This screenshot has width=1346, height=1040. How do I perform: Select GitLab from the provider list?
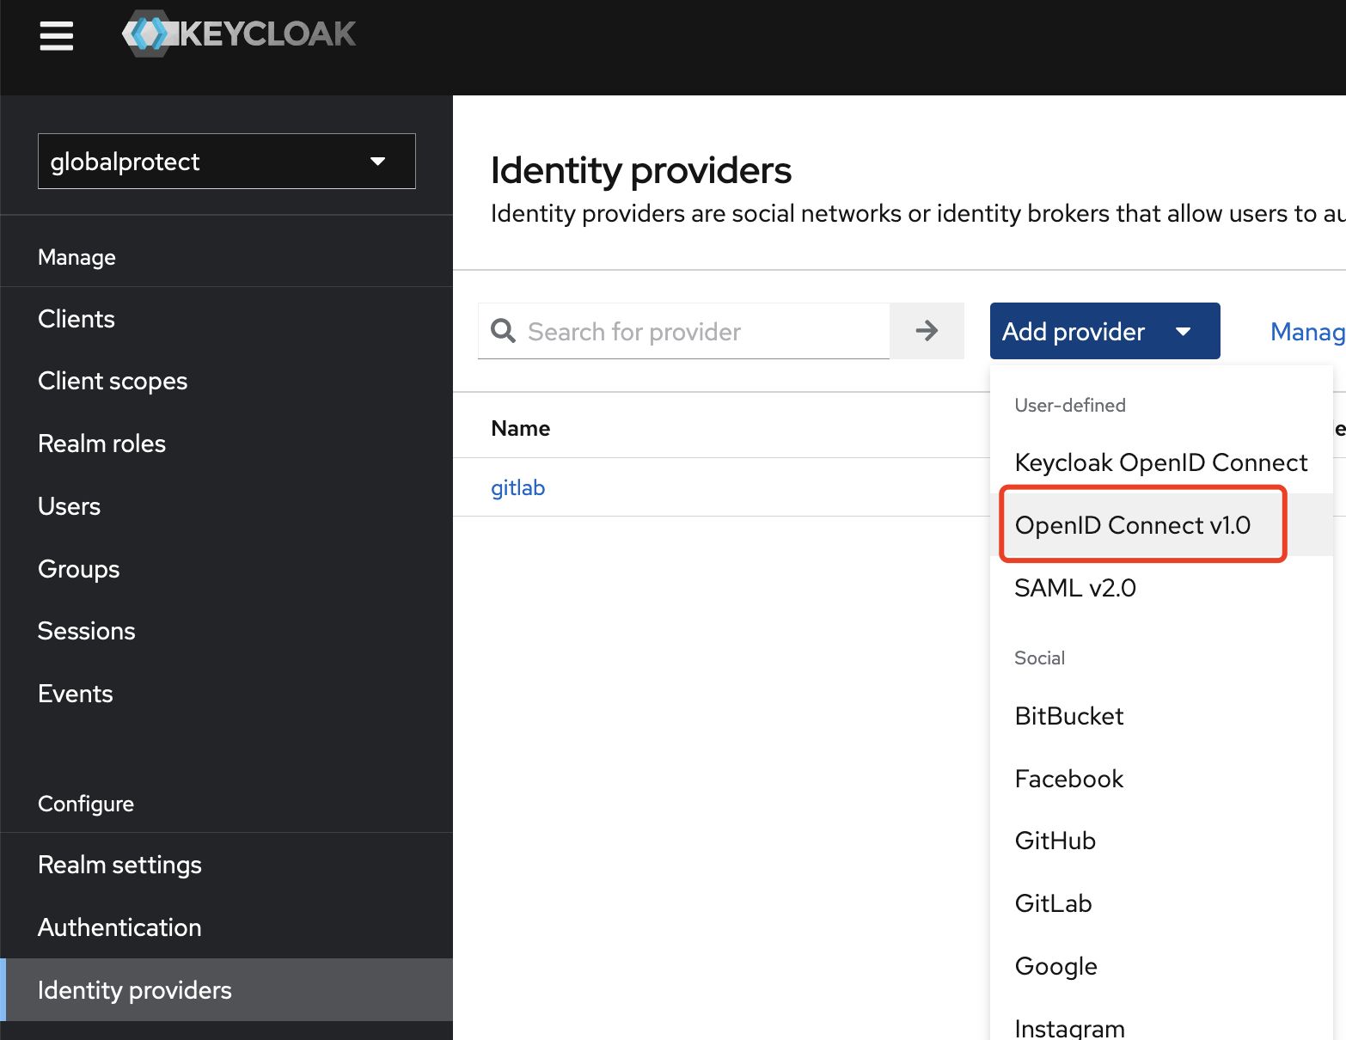[x=1161, y=903]
